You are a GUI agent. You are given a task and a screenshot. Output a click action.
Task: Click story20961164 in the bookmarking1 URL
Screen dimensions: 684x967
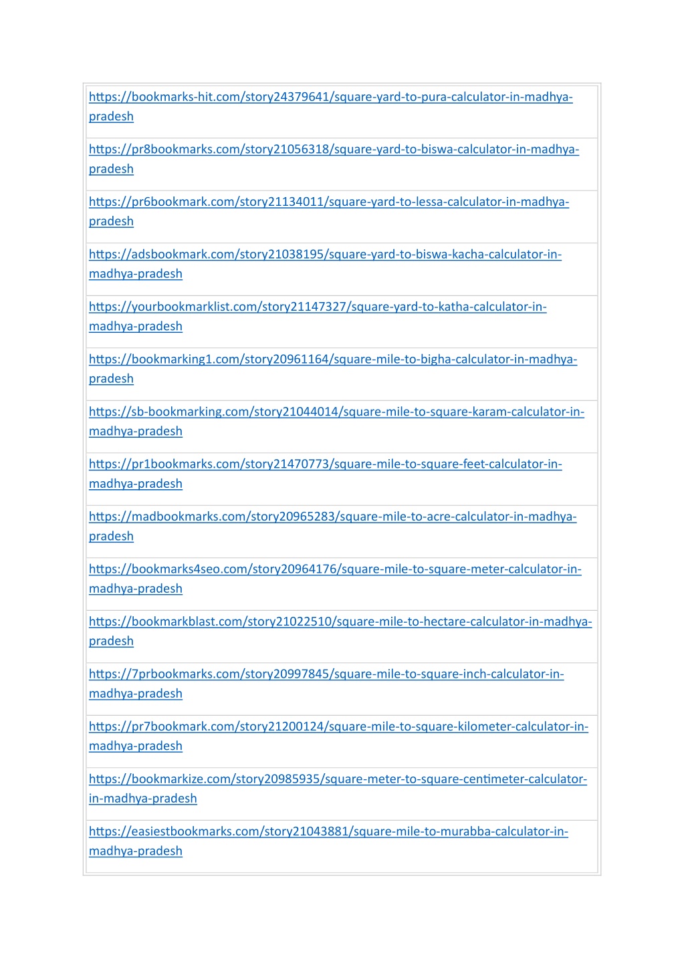click(288, 360)
